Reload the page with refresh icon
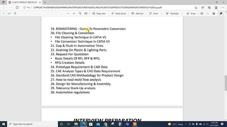The width and height of the screenshot is (227, 127). click(x=17, y=7)
